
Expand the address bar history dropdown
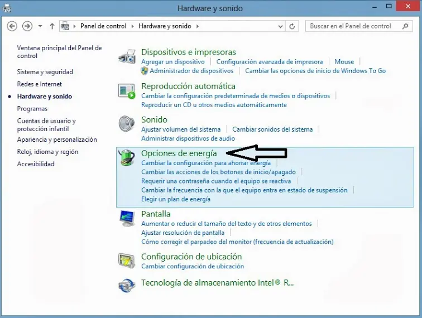coord(280,26)
